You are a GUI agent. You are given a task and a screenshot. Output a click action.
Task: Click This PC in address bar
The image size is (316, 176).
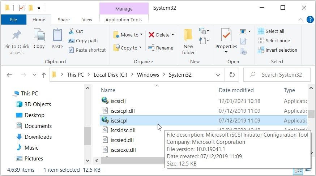click(x=75, y=75)
